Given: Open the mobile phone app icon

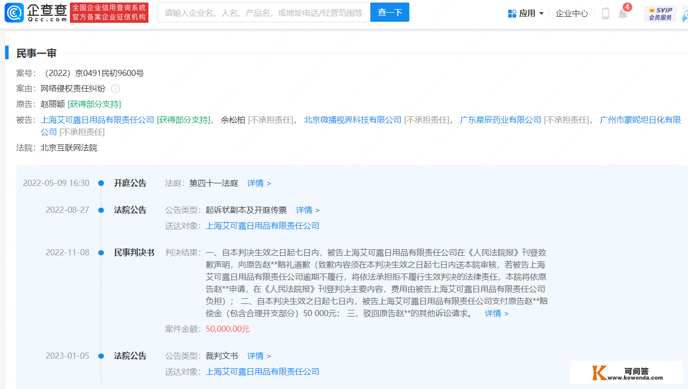Looking at the screenshot, I should [605, 13].
